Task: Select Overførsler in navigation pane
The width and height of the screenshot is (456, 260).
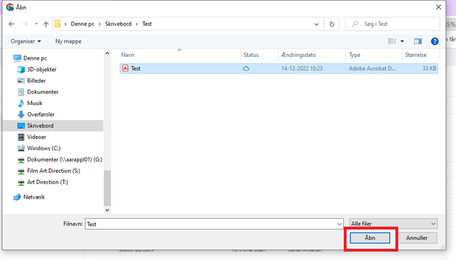Action: click(40, 114)
